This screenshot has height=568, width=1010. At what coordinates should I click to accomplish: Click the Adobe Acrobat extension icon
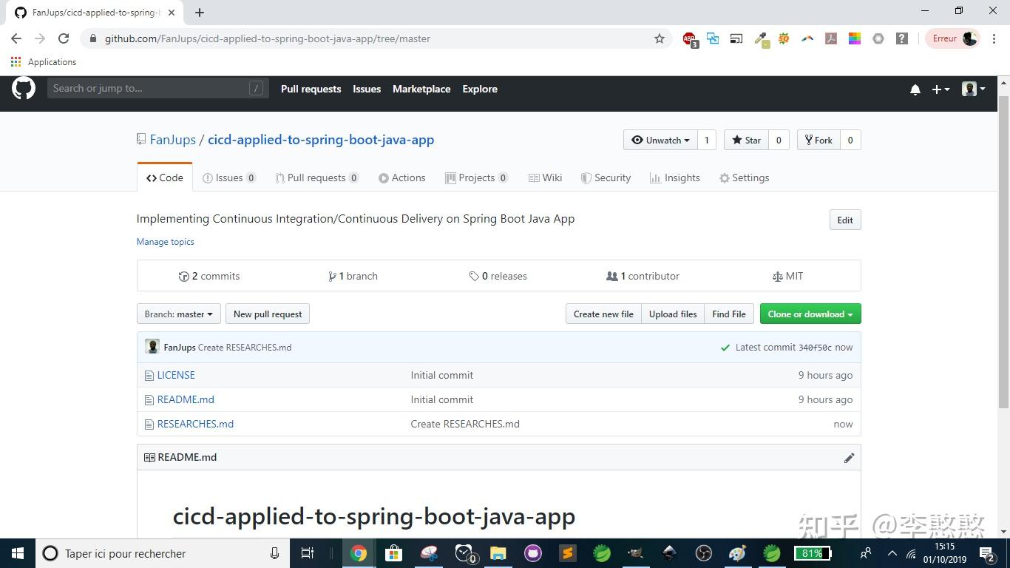[x=831, y=38]
